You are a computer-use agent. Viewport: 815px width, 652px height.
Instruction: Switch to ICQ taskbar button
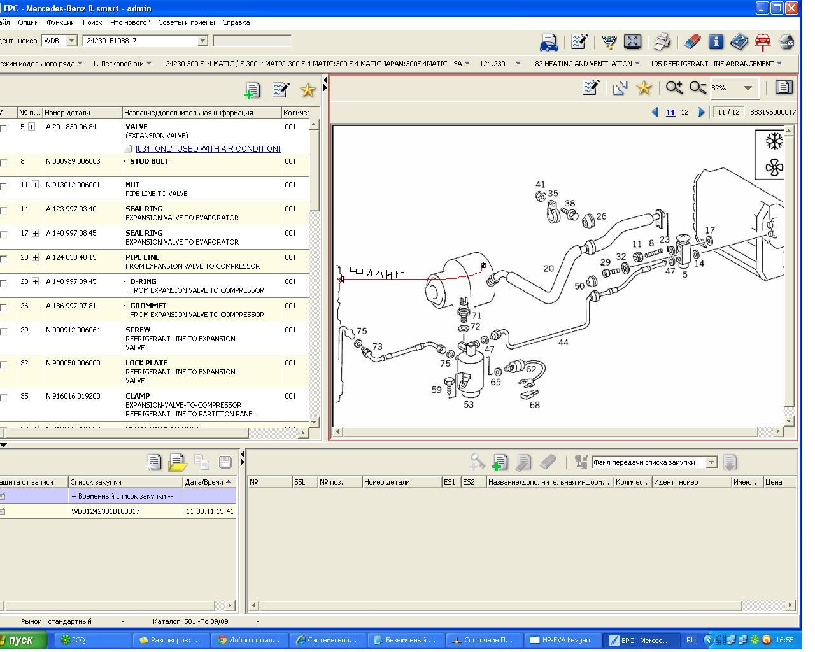click(92, 640)
